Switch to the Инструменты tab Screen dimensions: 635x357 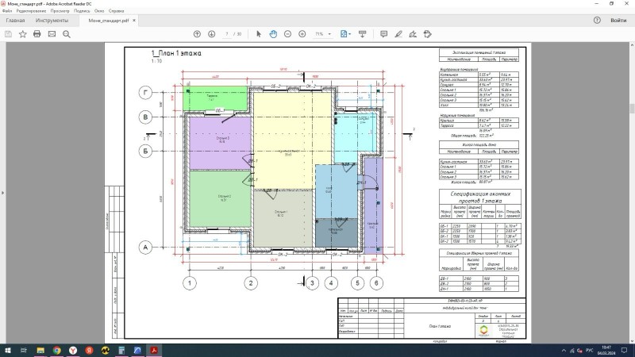[x=51, y=21]
